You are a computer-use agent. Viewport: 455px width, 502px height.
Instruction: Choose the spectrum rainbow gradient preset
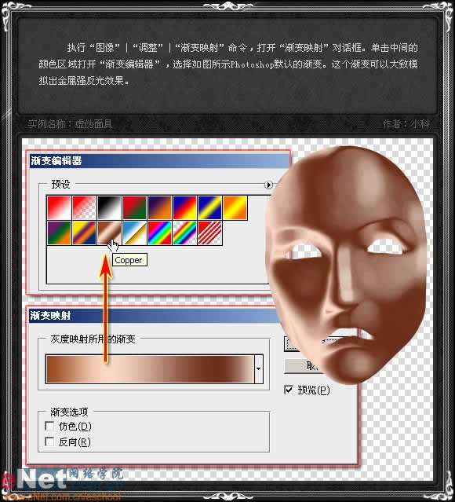click(159, 233)
